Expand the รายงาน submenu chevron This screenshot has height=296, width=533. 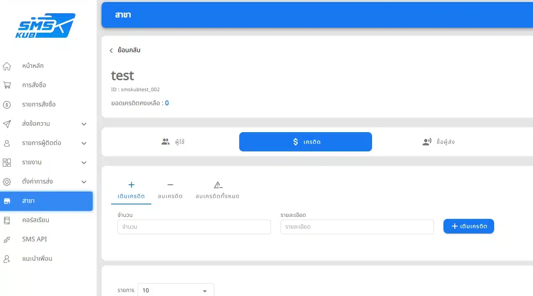[84, 163]
